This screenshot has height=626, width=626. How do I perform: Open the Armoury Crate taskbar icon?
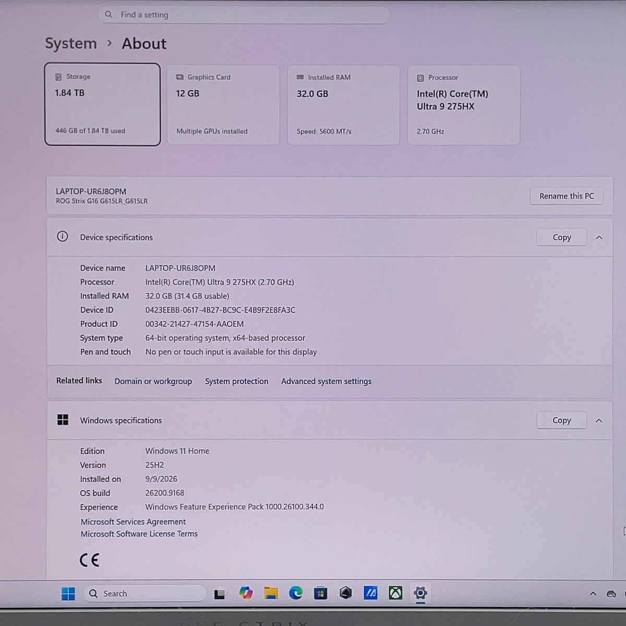click(345, 593)
